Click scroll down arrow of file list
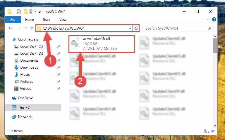 click(215, 126)
